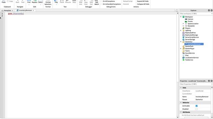Image resolution: width=213 pixels, height=119 pixels.
Task: Click Commit button
Action: point(126,4)
